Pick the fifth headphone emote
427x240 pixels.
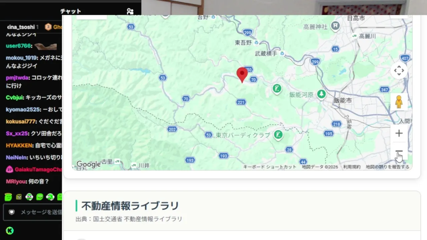pyautogui.click(x=50, y=197)
